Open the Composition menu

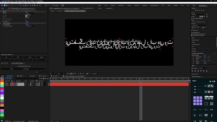[9, 3]
